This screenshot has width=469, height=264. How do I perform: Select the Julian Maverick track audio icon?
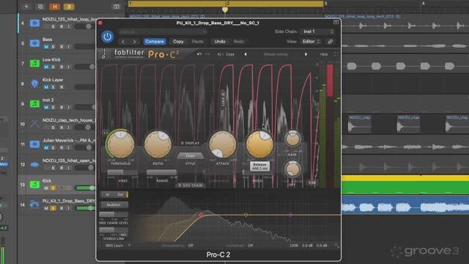(34, 144)
